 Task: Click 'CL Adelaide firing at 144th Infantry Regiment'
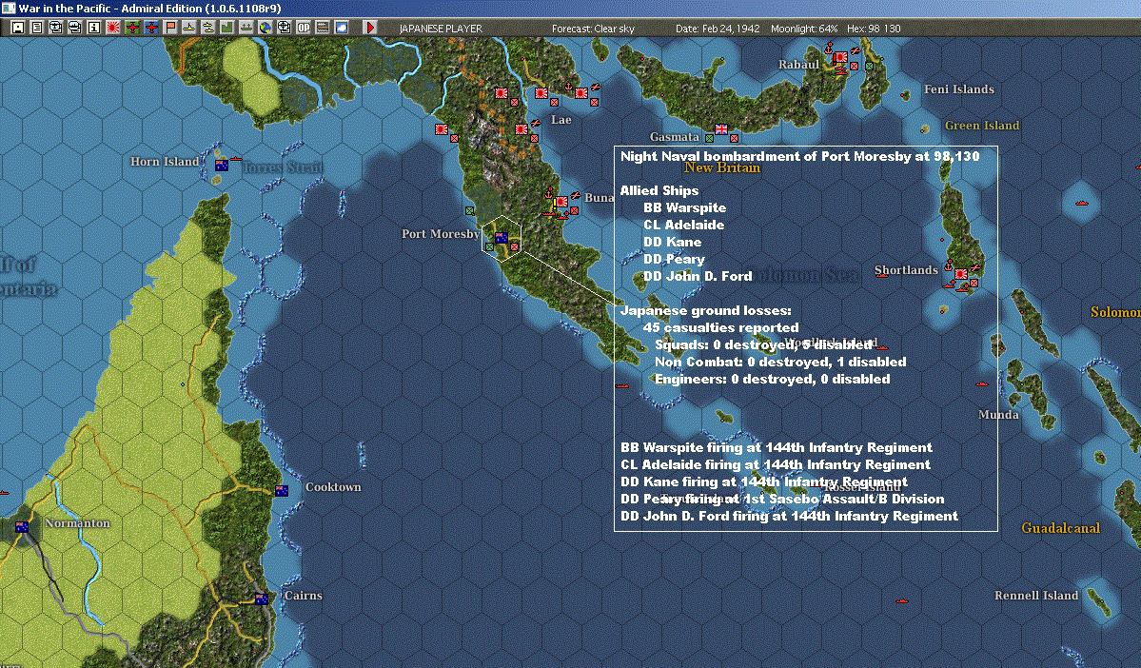(x=775, y=464)
